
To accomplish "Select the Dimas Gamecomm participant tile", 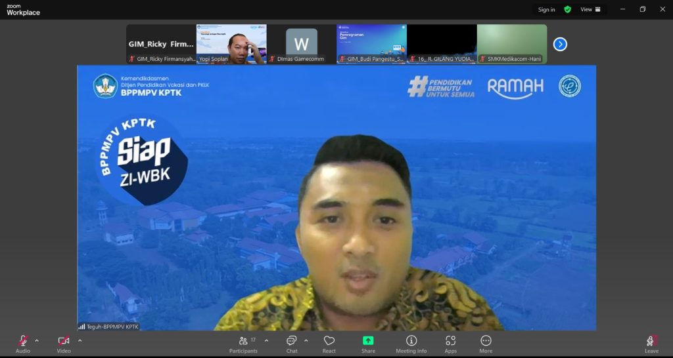I will (x=301, y=44).
